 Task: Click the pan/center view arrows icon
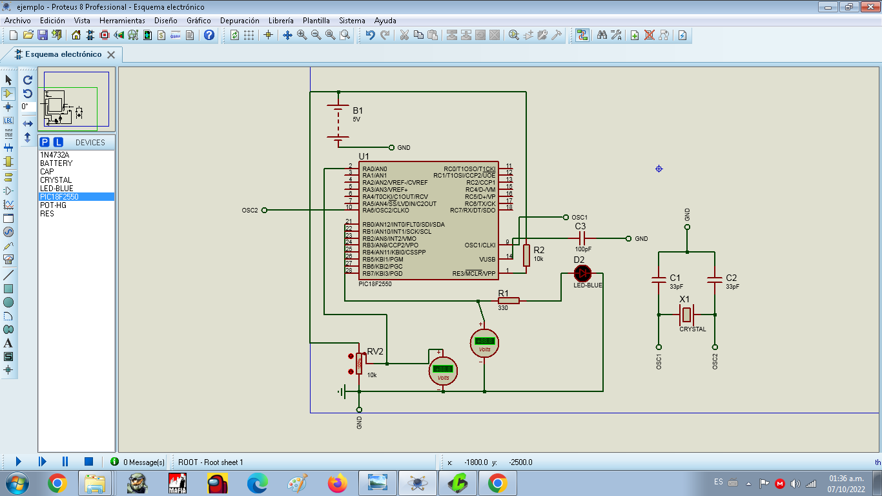point(288,35)
